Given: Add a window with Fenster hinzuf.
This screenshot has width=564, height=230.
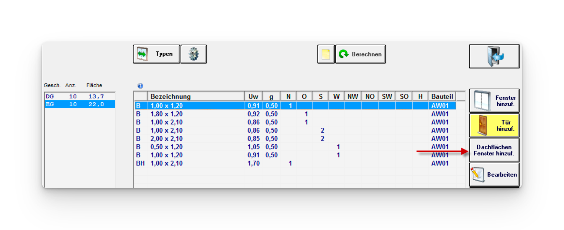Looking at the screenshot, I should click(494, 101).
